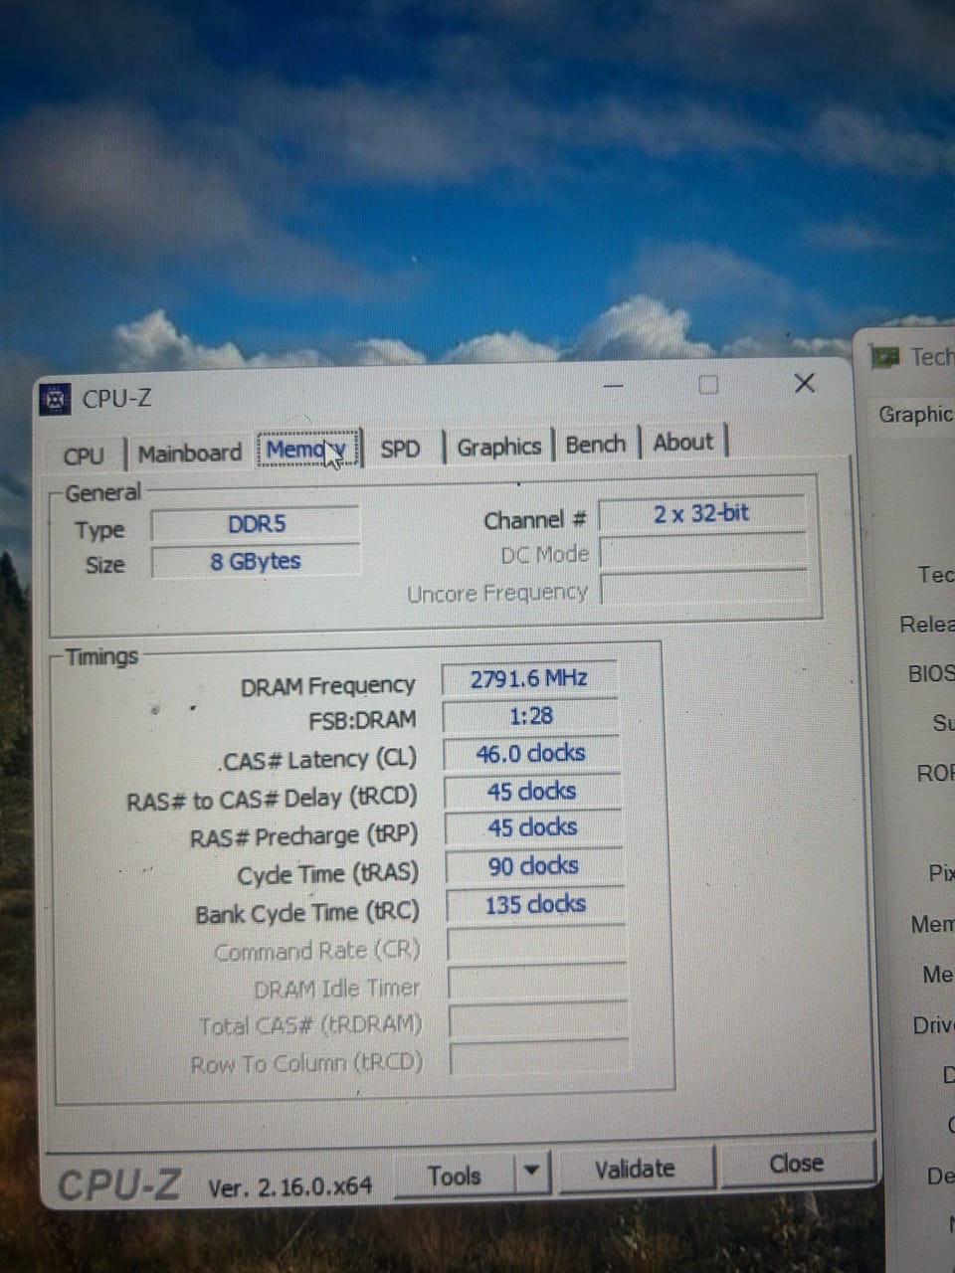Click the empty Command Rate (CR) field
955x1273 pixels.
click(x=536, y=944)
